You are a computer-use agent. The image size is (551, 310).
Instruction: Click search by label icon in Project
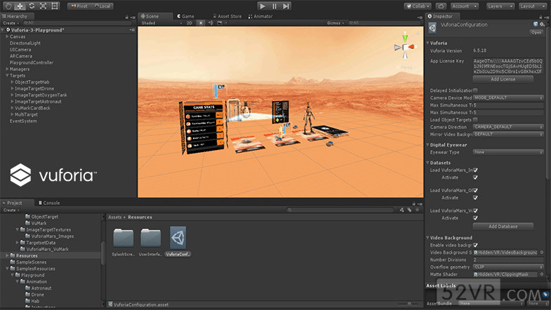pyautogui.click(x=409, y=210)
